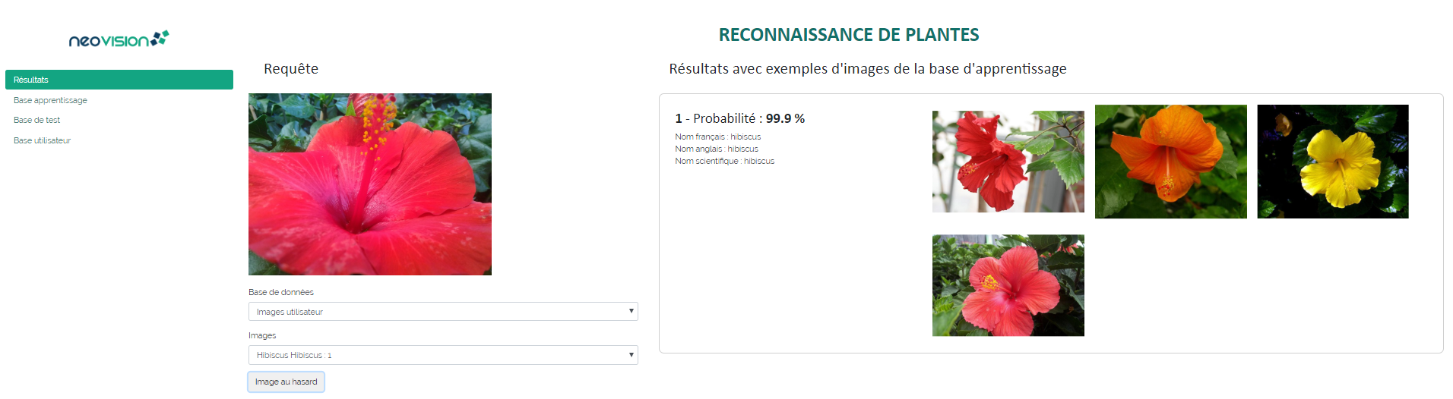Click the Requête heading
The height and width of the screenshot is (399, 1453).
[290, 69]
